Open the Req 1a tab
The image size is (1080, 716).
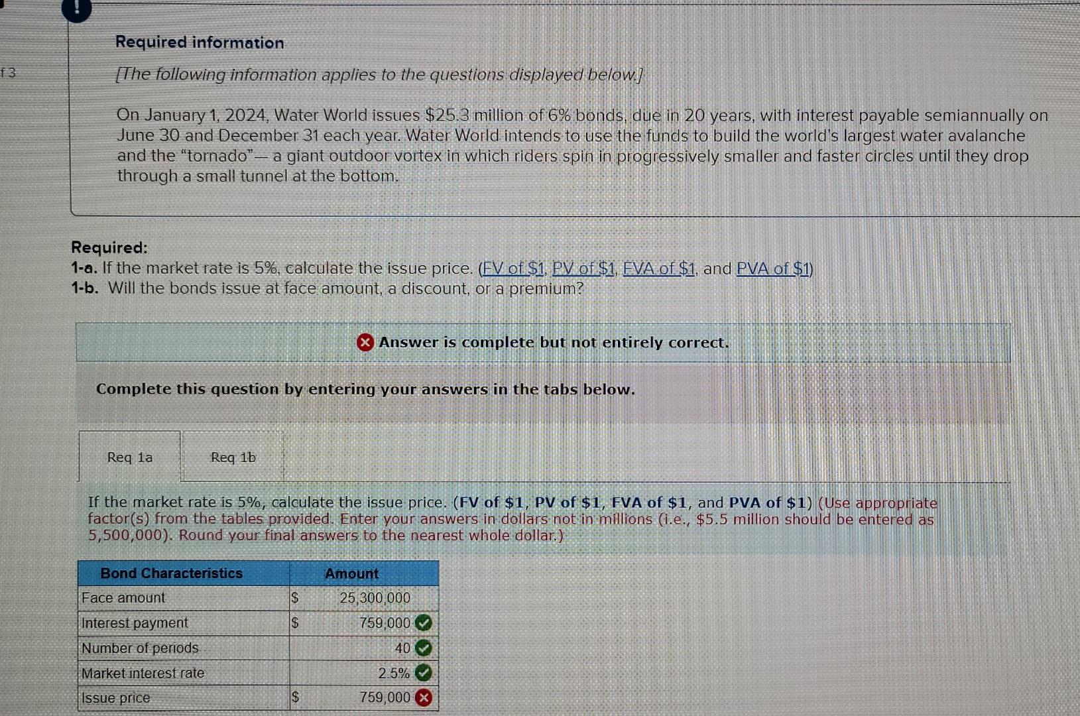tap(130, 457)
